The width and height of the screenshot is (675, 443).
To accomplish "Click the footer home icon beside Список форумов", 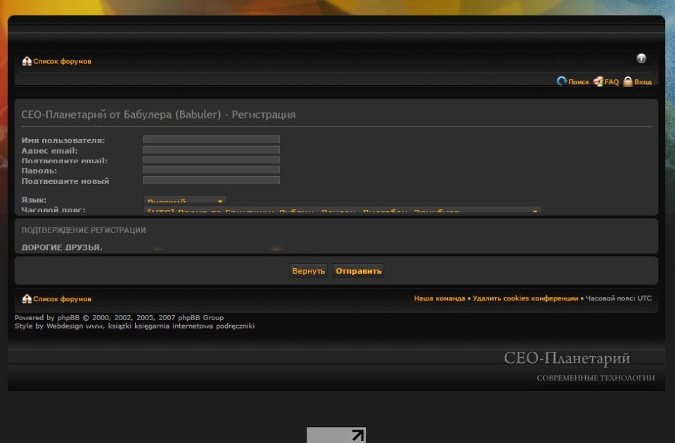I will pos(27,298).
